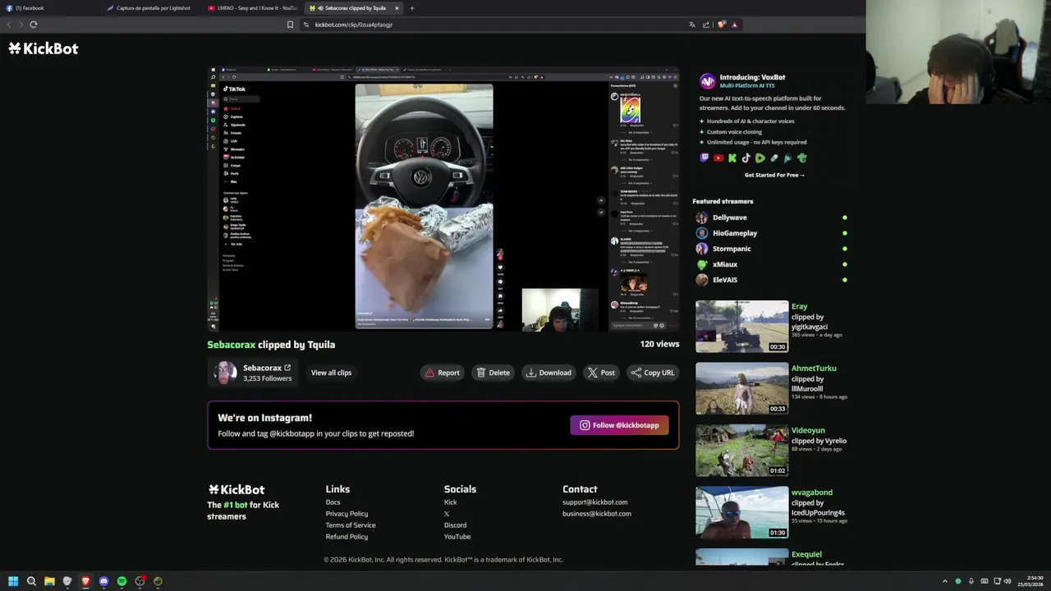Open the Refund Policy footer link
This screenshot has width=1051, height=591.
tap(347, 537)
